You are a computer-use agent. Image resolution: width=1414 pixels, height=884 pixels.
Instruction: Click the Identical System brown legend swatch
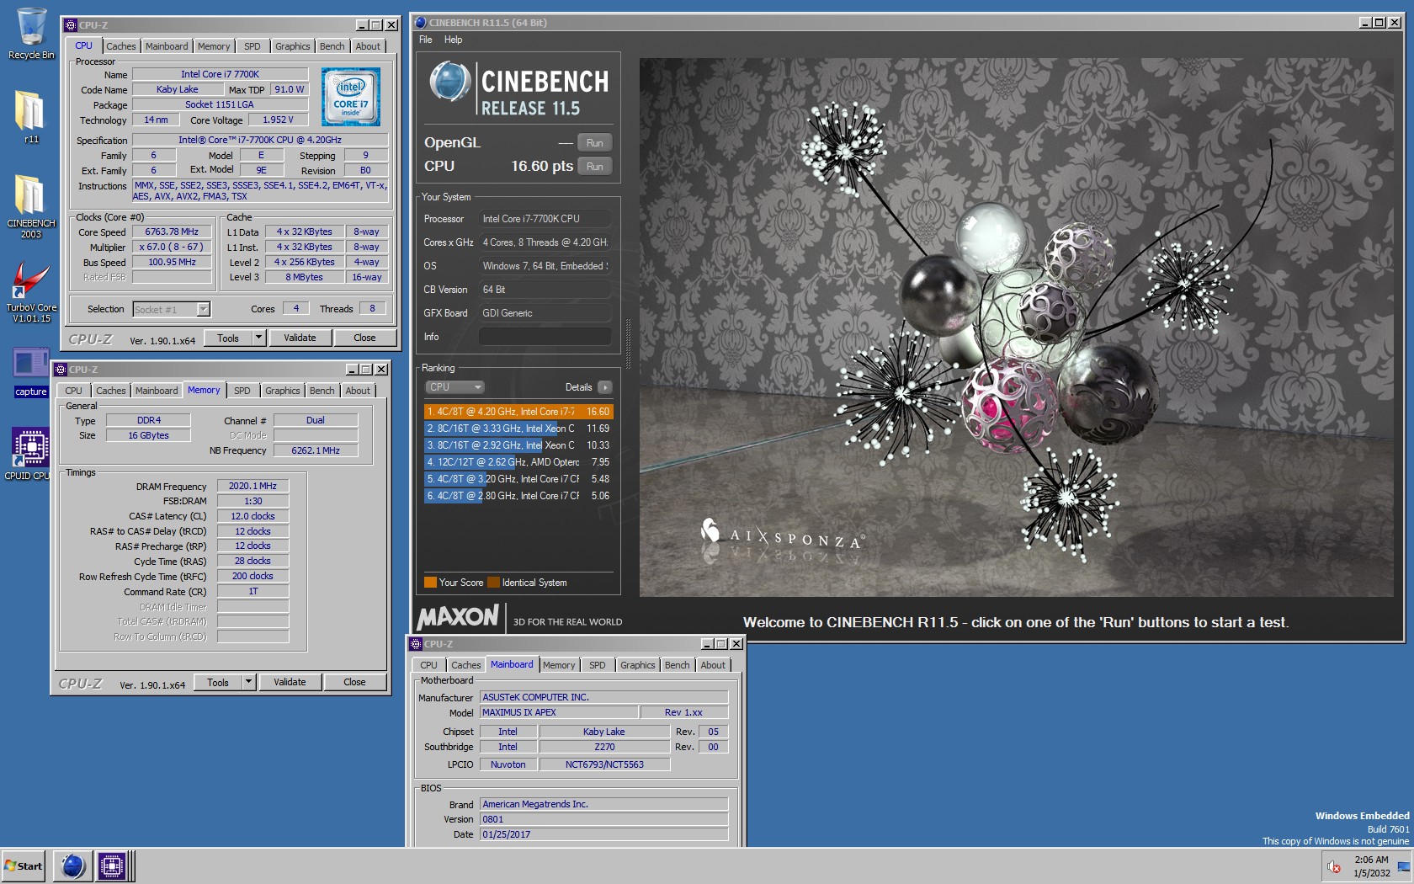pyautogui.click(x=493, y=583)
